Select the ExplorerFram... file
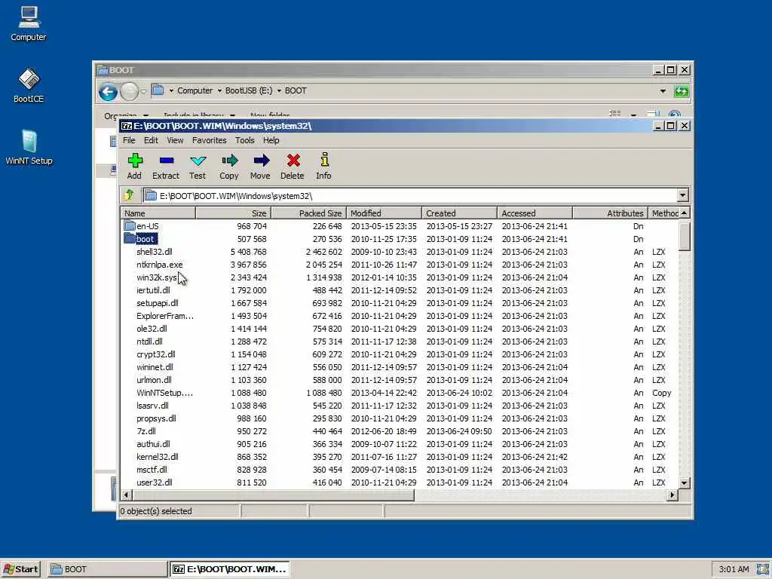Screen dimensions: 772x579 [165, 316]
